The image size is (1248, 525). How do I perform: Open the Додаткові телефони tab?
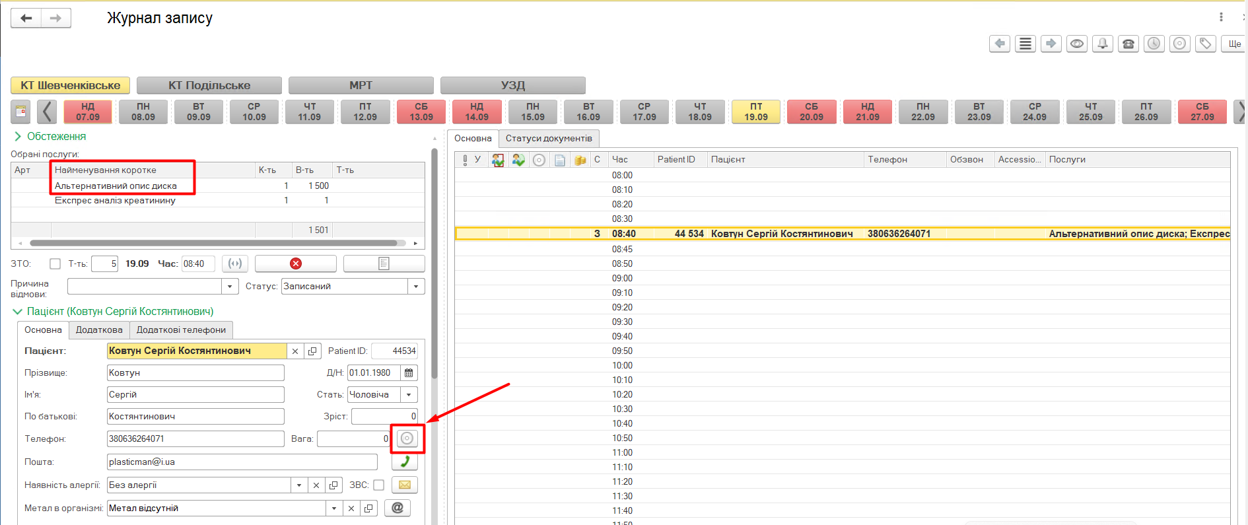[181, 330]
